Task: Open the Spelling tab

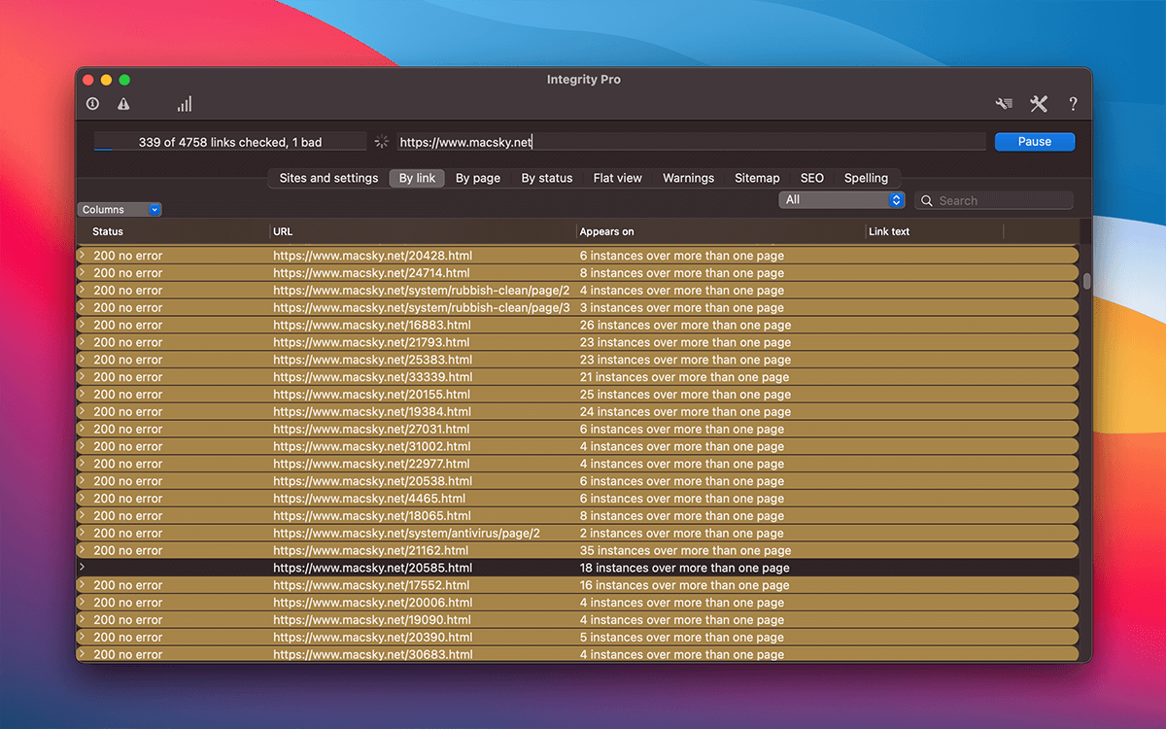Action: pos(866,178)
